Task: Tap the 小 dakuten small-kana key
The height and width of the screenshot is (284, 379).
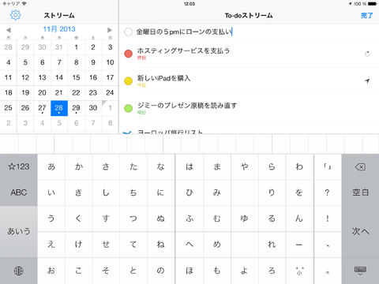Action: (x=299, y=271)
